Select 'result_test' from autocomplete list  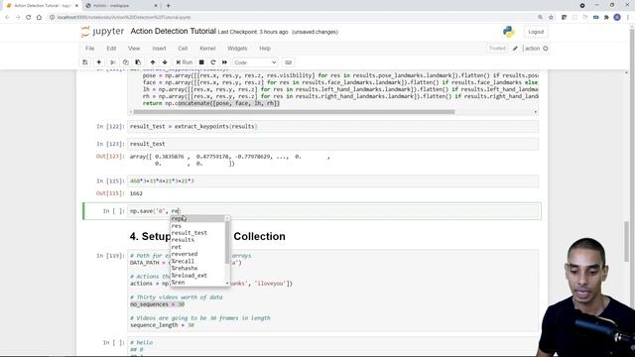[190, 233]
